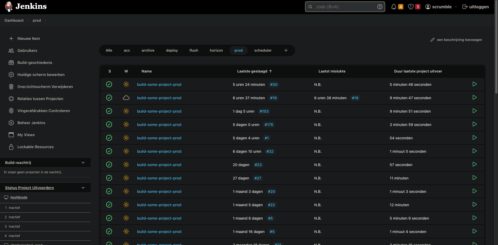Click Build-geschiedenis icon in sidebar
Viewport: 498px width, 245px height.
[x=11, y=63]
